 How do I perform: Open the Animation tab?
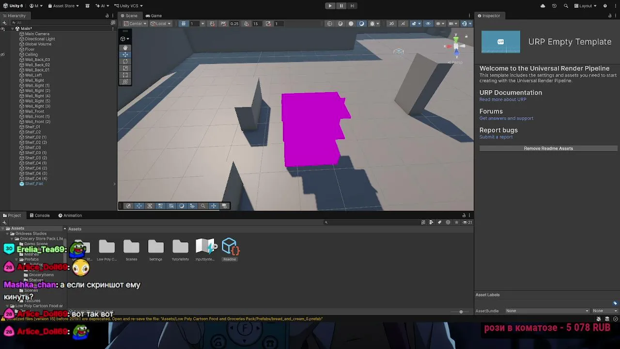pyautogui.click(x=70, y=216)
